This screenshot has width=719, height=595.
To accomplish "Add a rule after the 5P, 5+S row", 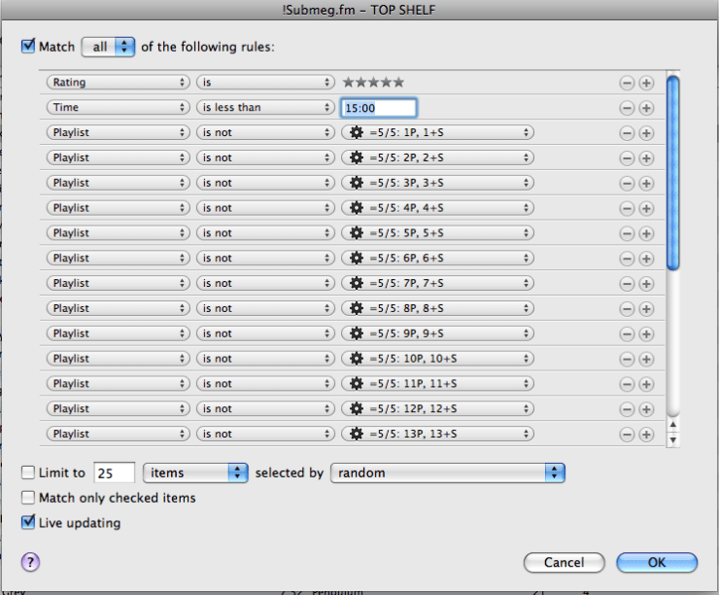I will click(646, 233).
